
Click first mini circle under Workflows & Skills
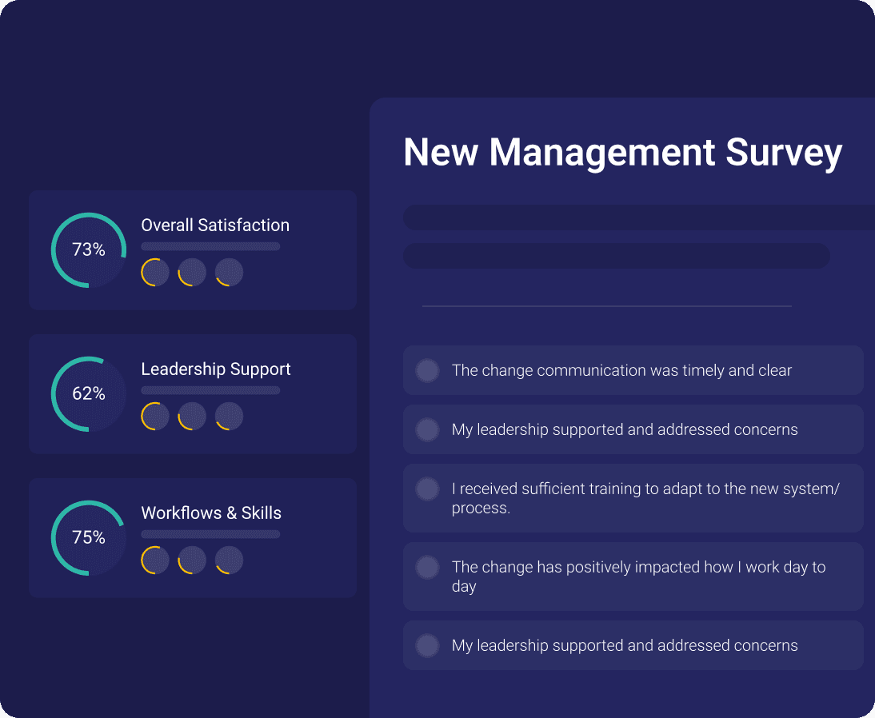(x=155, y=560)
